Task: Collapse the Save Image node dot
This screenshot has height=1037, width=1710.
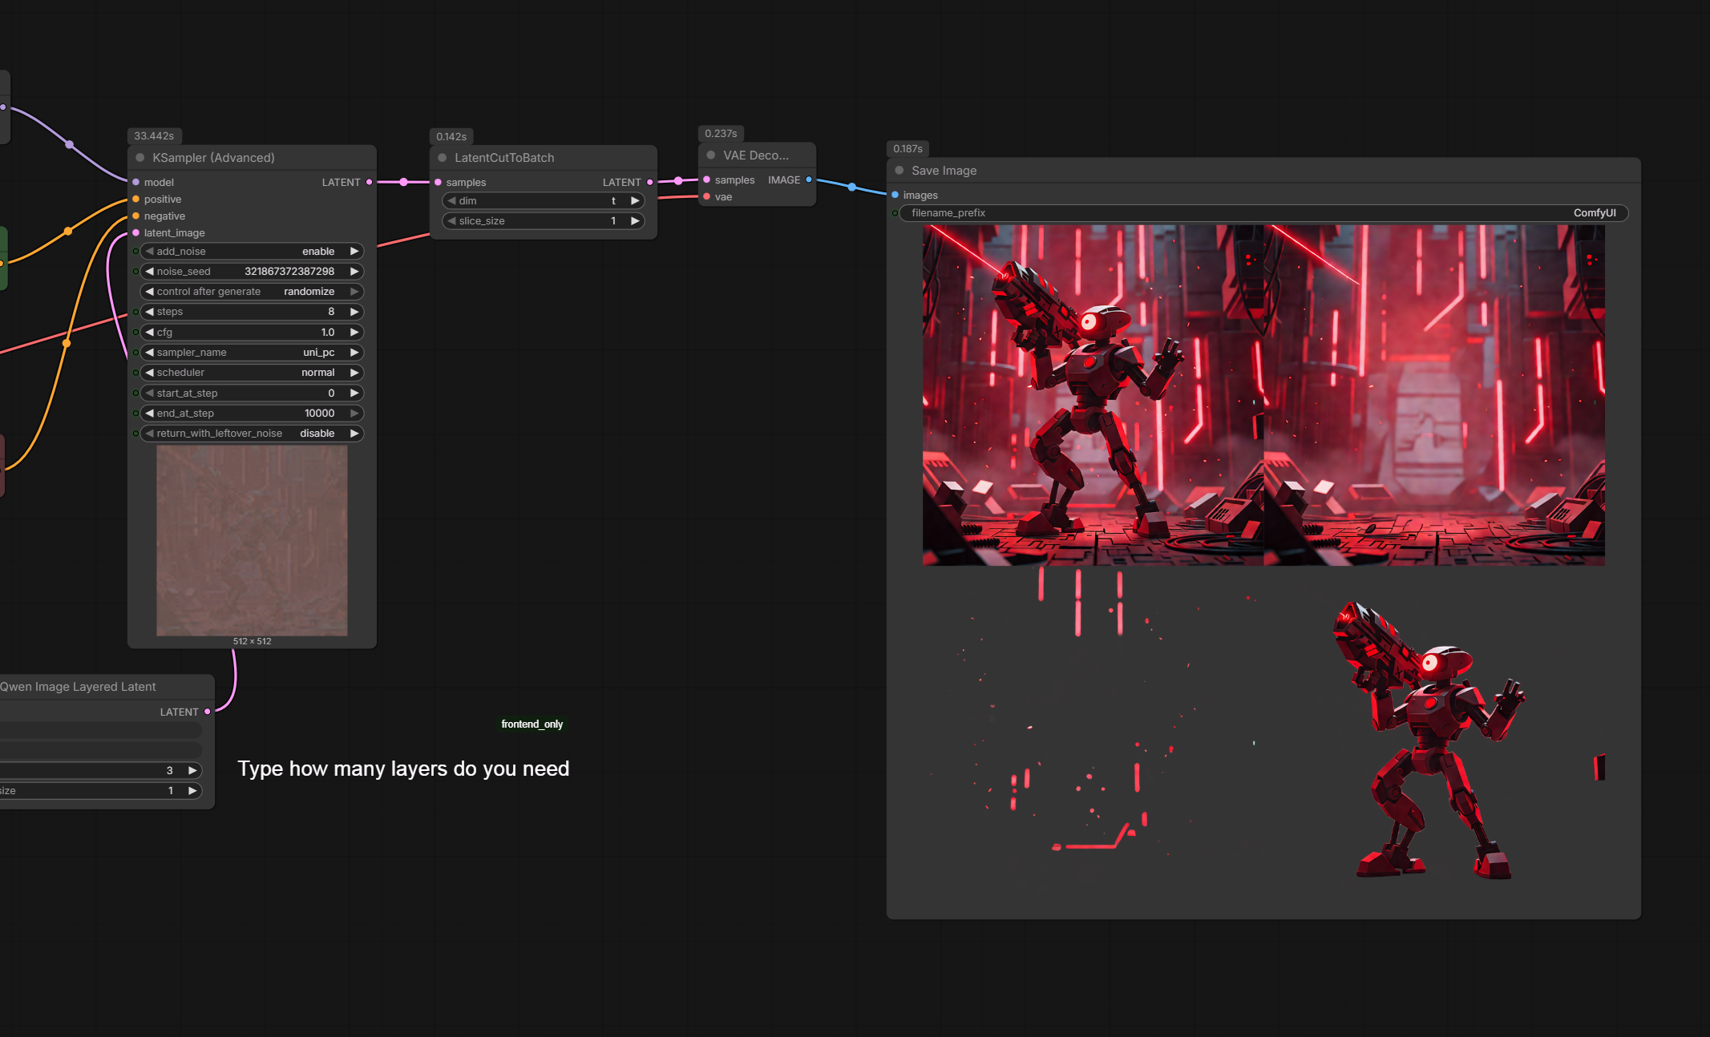Action: [899, 171]
